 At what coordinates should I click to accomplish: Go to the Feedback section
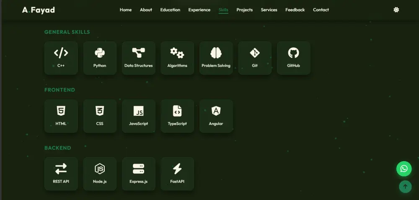295,10
